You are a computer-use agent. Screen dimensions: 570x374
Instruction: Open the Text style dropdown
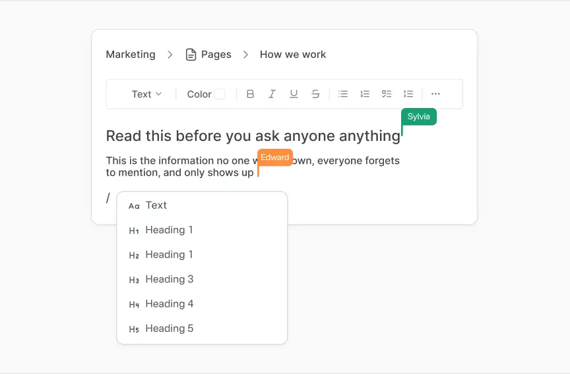(x=146, y=94)
